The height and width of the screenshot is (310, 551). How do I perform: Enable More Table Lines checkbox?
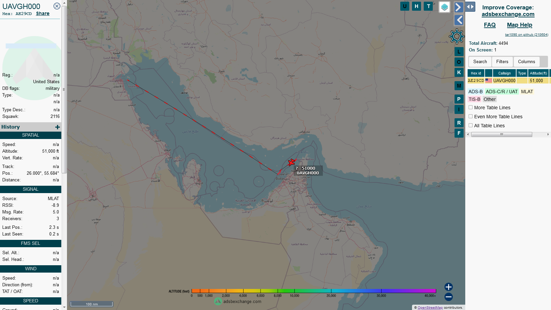point(471,107)
